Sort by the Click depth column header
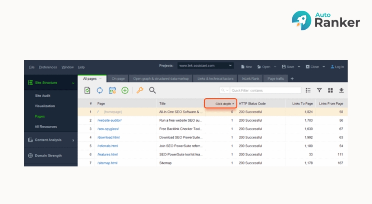 point(221,103)
